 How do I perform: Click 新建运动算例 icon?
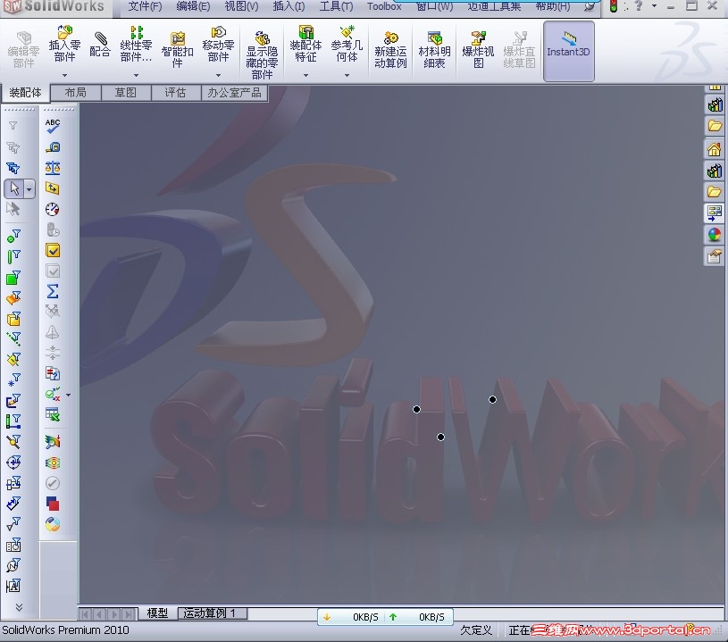[x=390, y=50]
